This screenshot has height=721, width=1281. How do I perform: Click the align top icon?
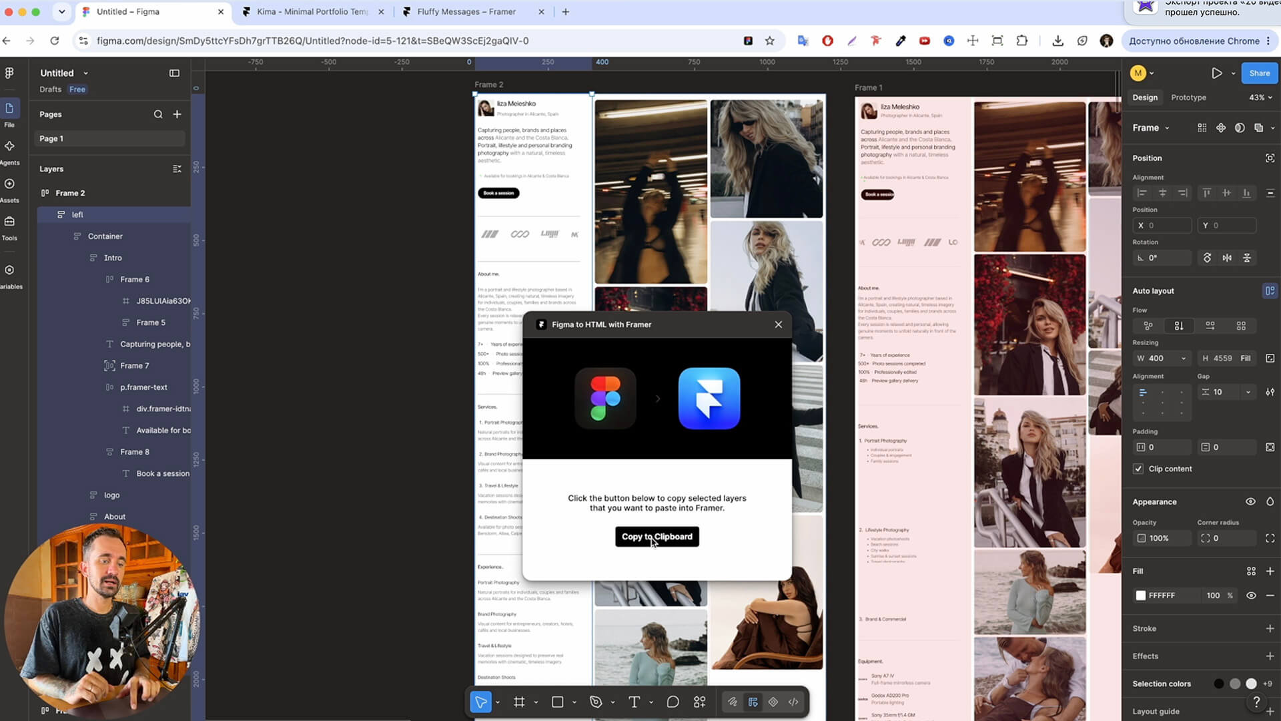click(x=1206, y=193)
